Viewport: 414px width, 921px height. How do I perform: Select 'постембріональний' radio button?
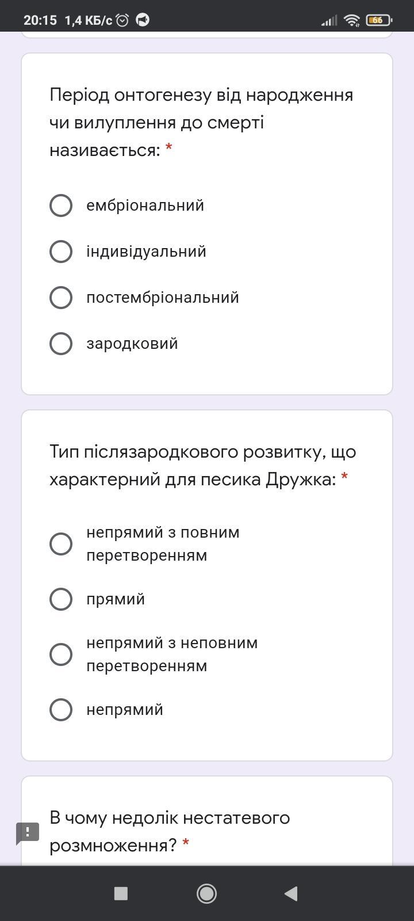coord(61,298)
